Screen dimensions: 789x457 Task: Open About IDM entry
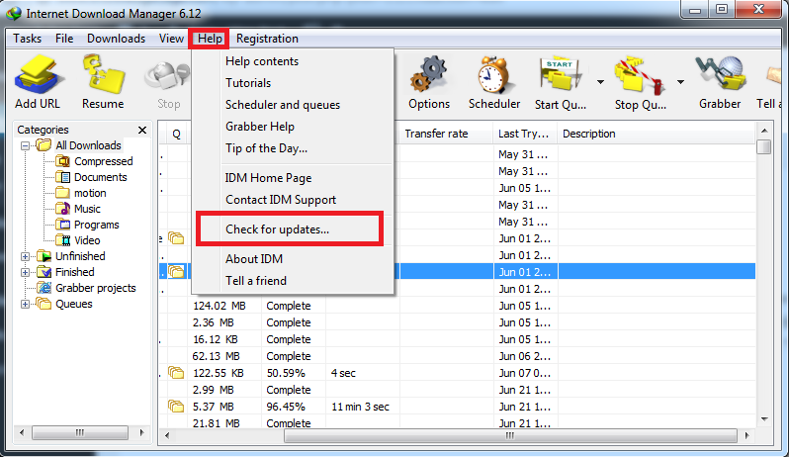point(293,259)
